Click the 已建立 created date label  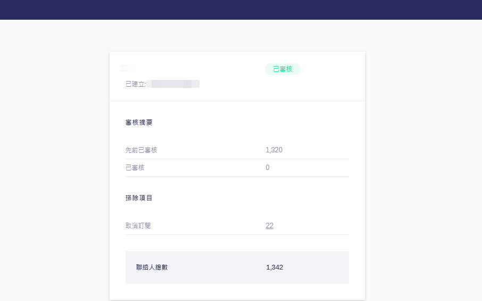tap(135, 84)
